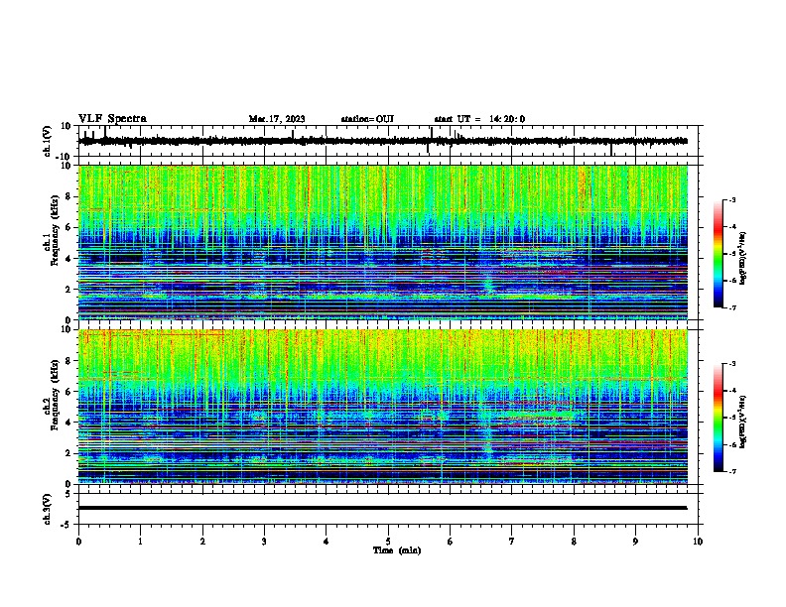Screen dimensions: 786x607
Task: Click the "ch.1(V)" waveform axis label
Action: pyautogui.click(x=48, y=141)
